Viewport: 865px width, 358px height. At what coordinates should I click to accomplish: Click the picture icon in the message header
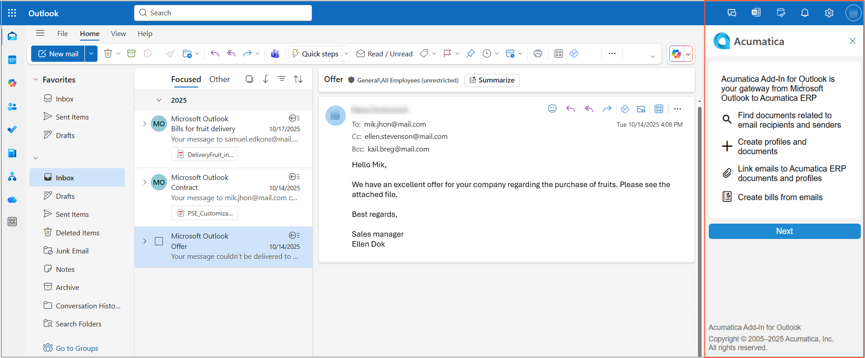[641, 109]
